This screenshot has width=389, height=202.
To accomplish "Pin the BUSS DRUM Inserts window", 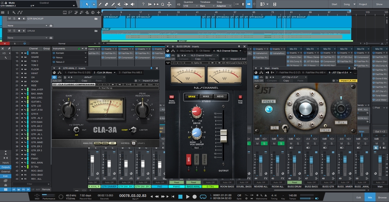I will [x=239, y=47].
